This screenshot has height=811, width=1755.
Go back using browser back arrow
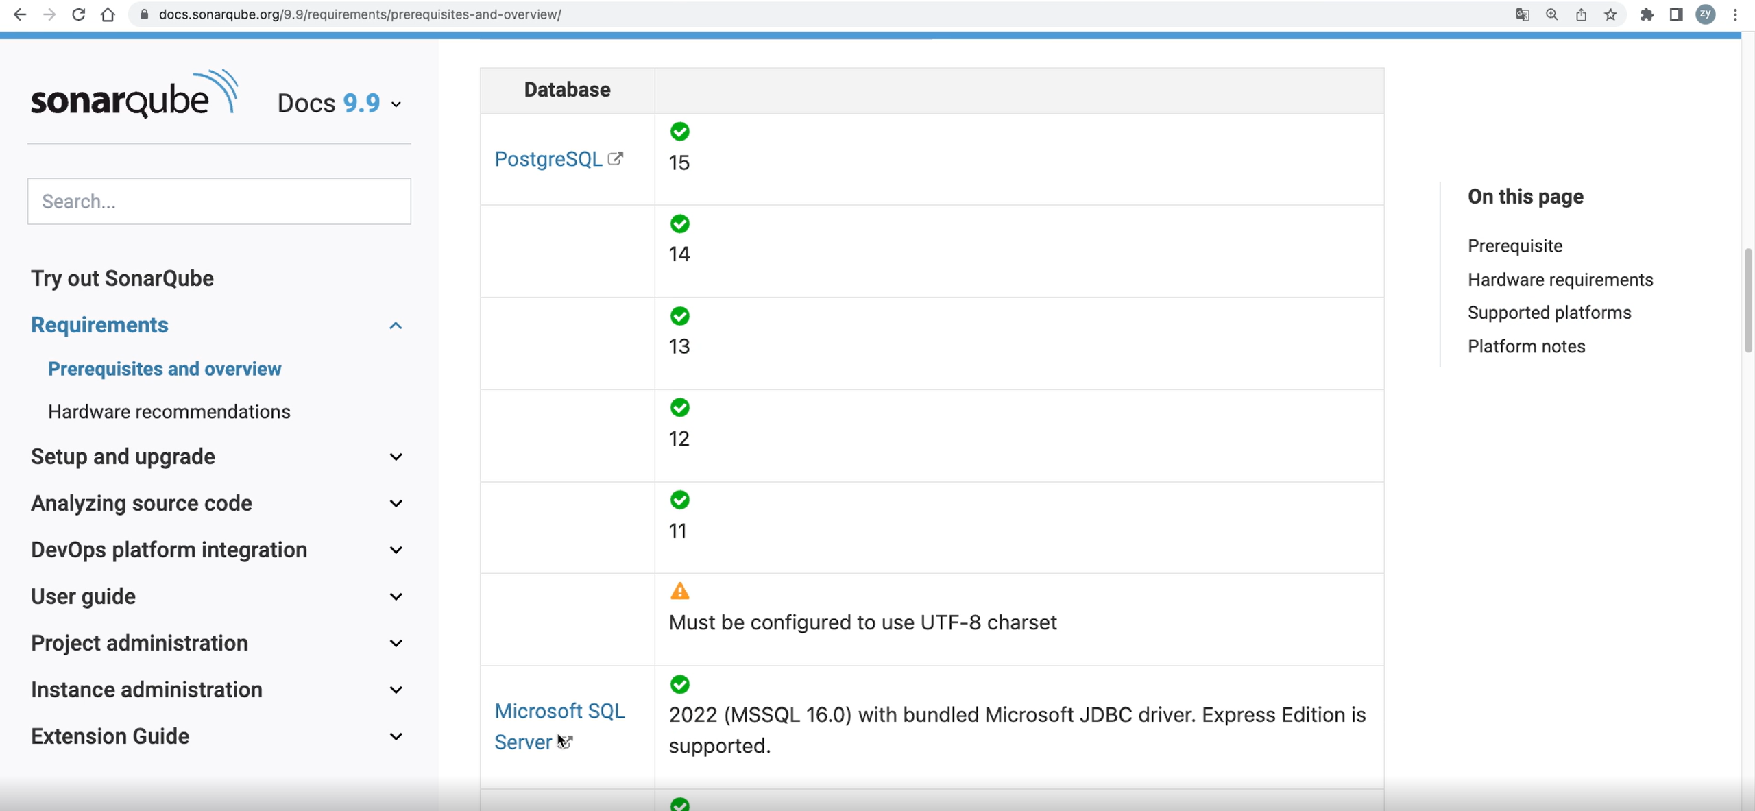pos(20,14)
